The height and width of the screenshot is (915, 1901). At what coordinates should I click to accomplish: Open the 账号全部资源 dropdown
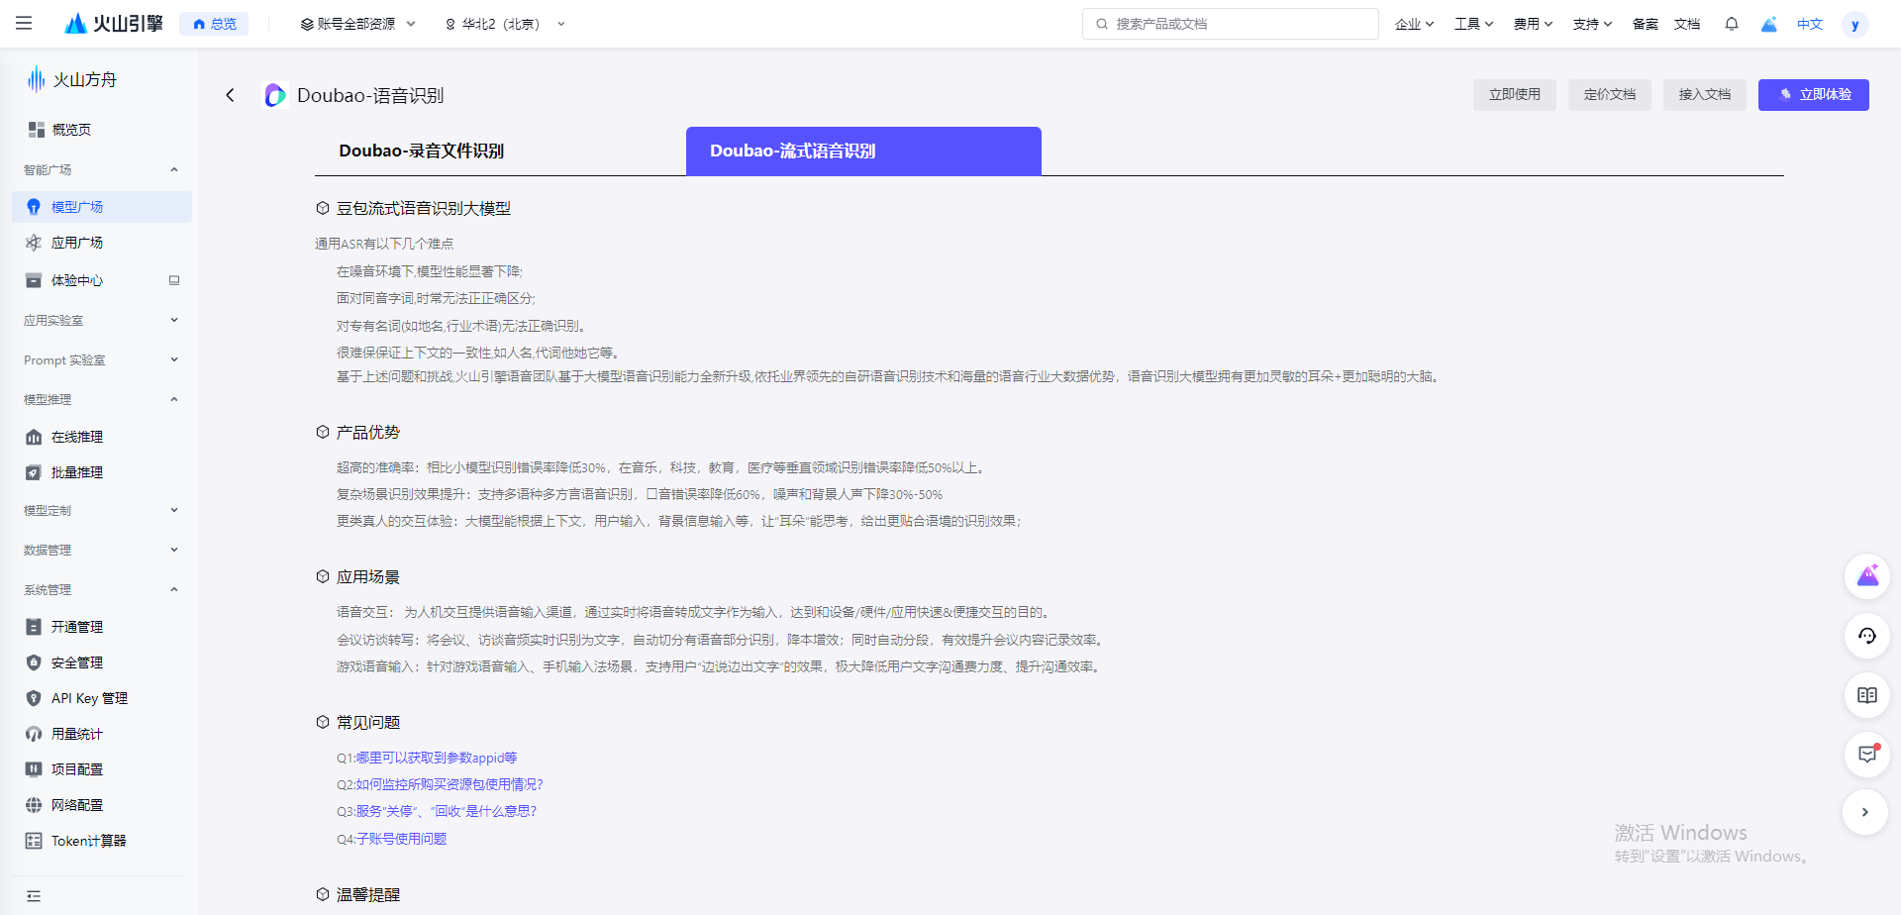click(357, 24)
